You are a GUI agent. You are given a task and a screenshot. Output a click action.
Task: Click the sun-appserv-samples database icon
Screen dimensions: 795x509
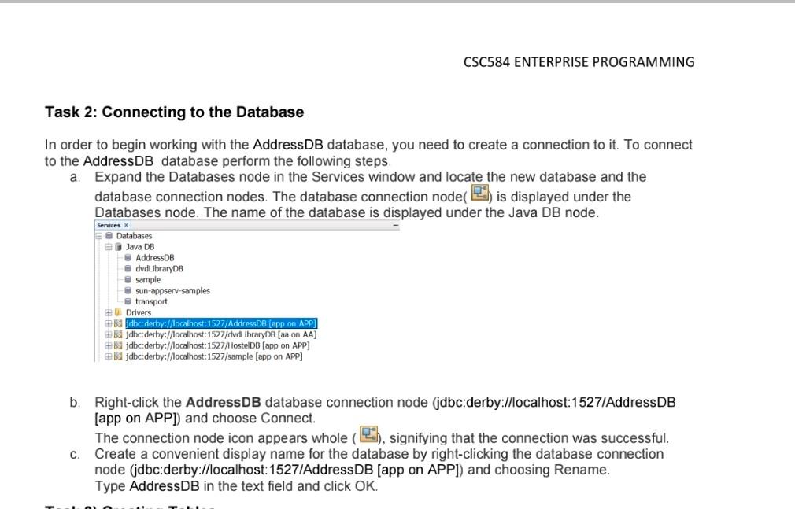point(126,290)
